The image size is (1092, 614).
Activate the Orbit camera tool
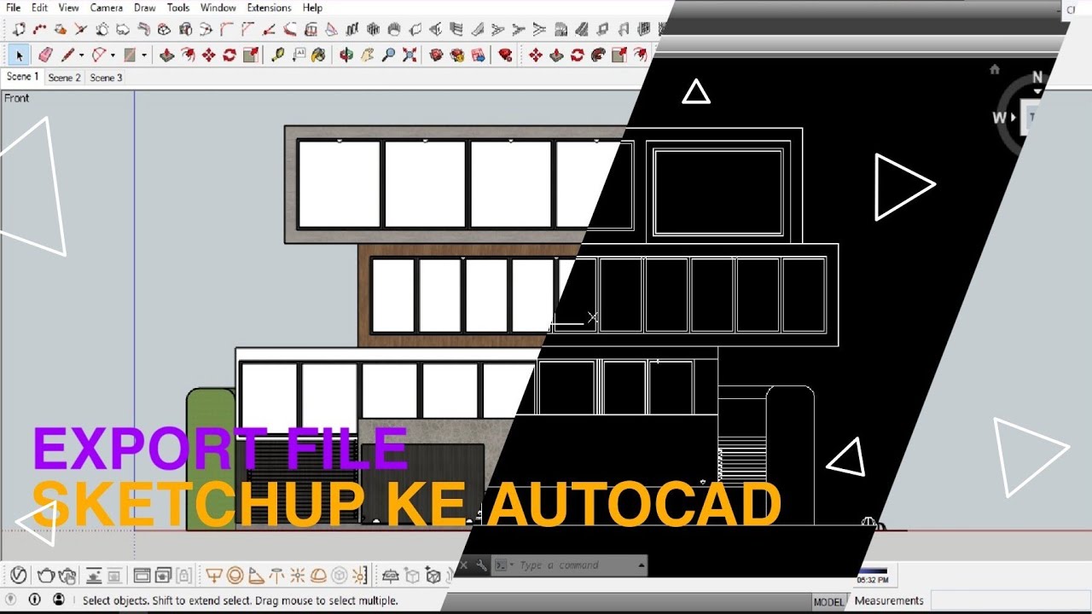pos(346,55)
